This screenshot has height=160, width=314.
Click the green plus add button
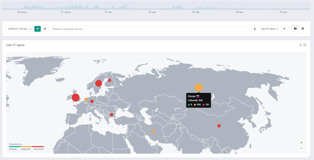[38, 29]
